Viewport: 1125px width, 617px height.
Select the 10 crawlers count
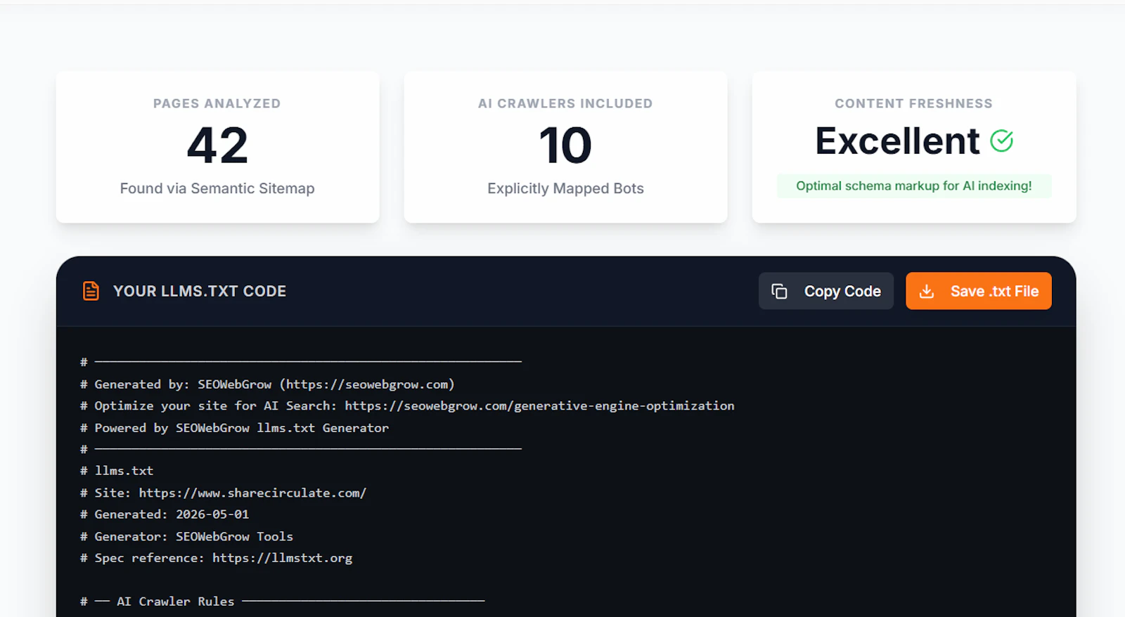[565, 145]
